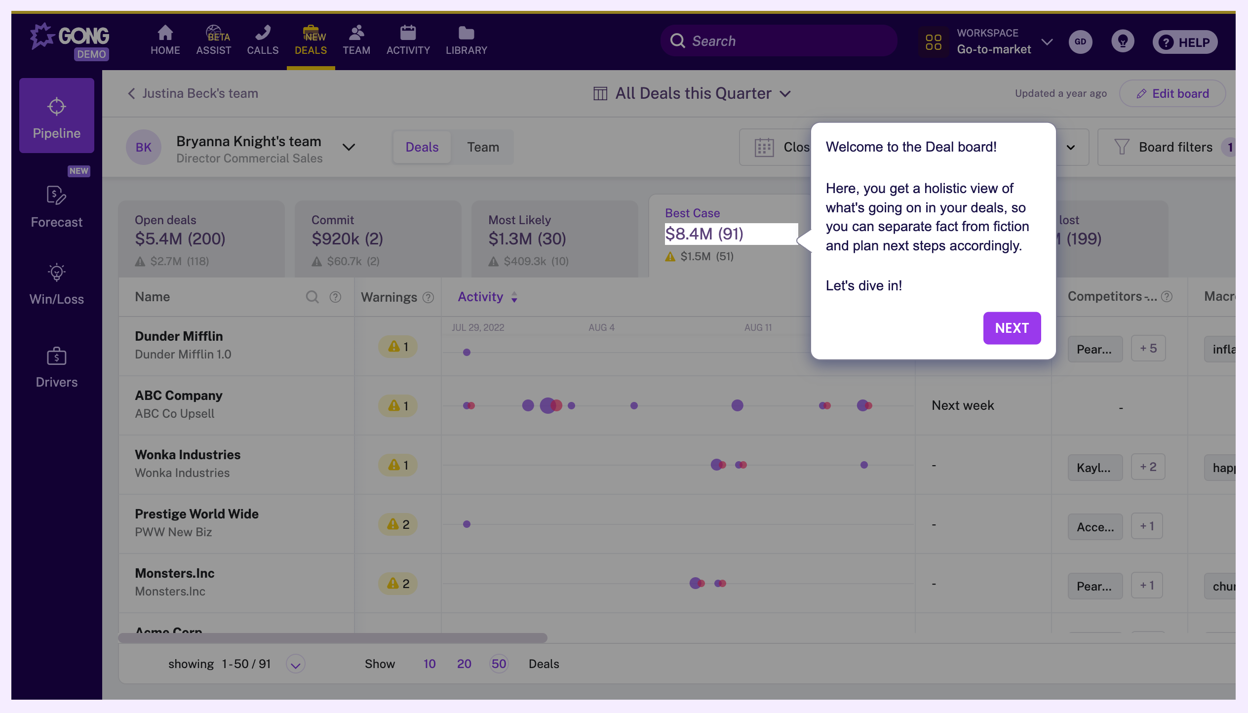
Task: Switch to the Deals tab
Action: pos(422,147)
